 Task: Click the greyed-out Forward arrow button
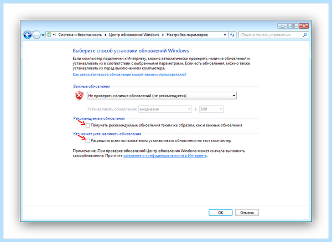pos(37,35)
